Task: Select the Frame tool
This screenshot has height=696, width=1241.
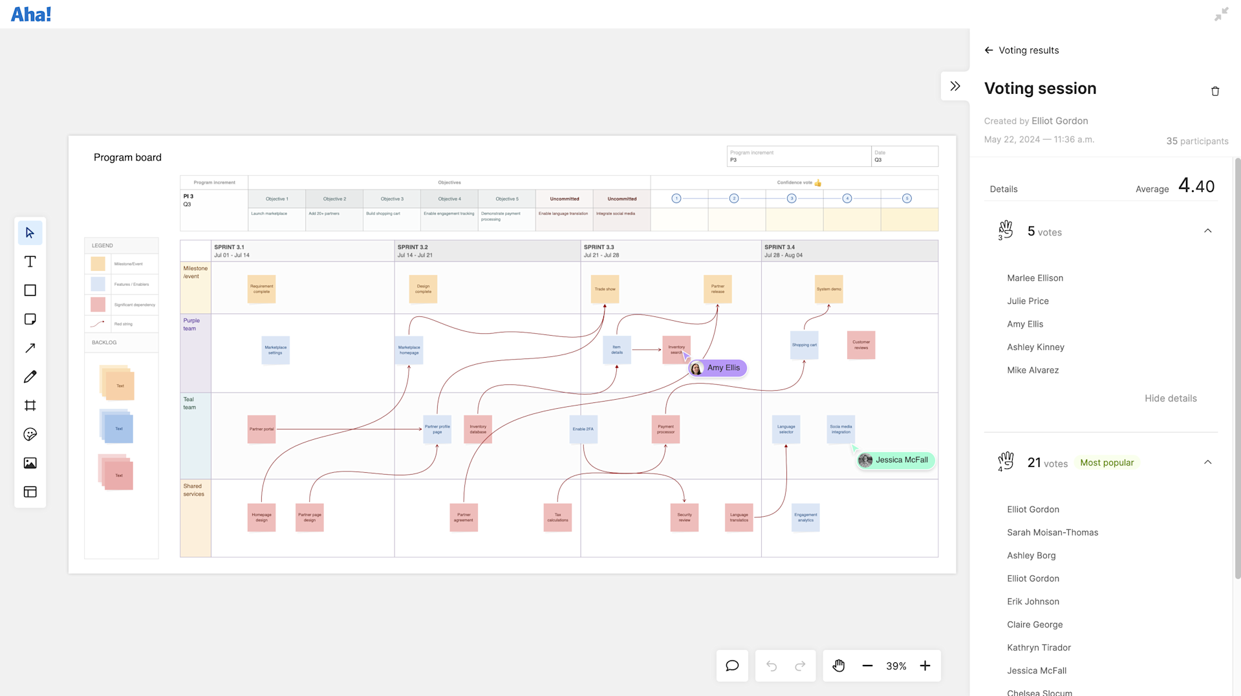Action: coord(30,406)
